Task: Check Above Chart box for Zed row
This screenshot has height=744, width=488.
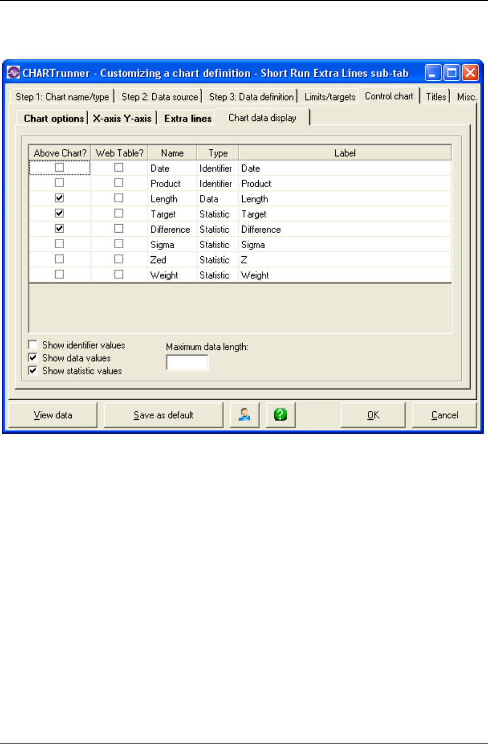Action: 59,259
